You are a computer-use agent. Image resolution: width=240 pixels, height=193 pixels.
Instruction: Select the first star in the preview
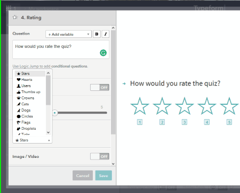pyautogui.click(x=140, y=106)
